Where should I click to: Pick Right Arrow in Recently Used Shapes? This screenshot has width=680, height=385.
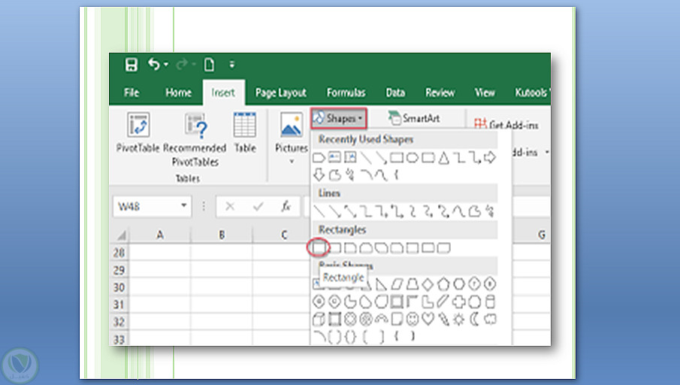click(490, 158)
